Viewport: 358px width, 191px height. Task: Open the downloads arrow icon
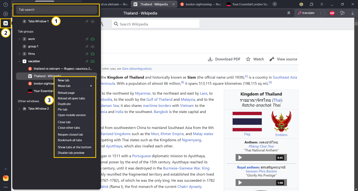[x=353, y=13]
